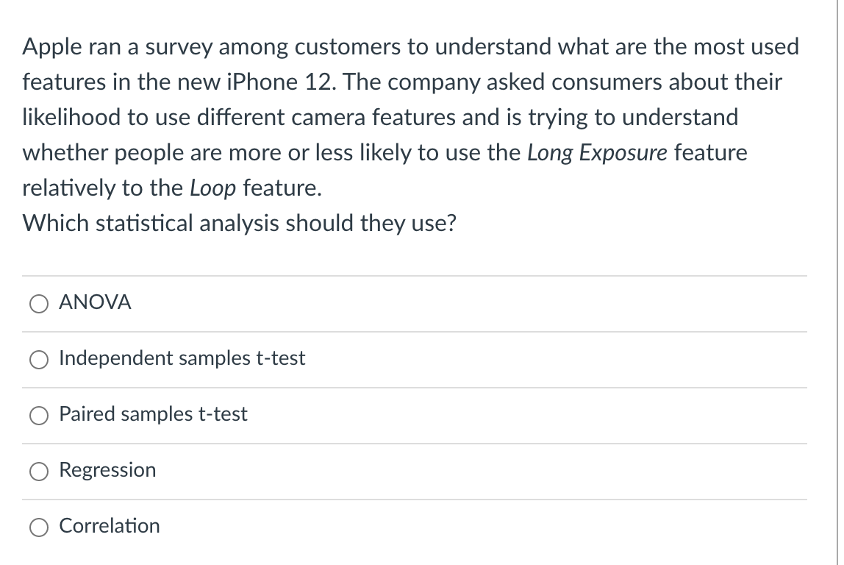The width and height of the screenshot is (844, 565).
Task: Click the sentence Which statistical analysis should they use
Action: [x=239, y=224]
